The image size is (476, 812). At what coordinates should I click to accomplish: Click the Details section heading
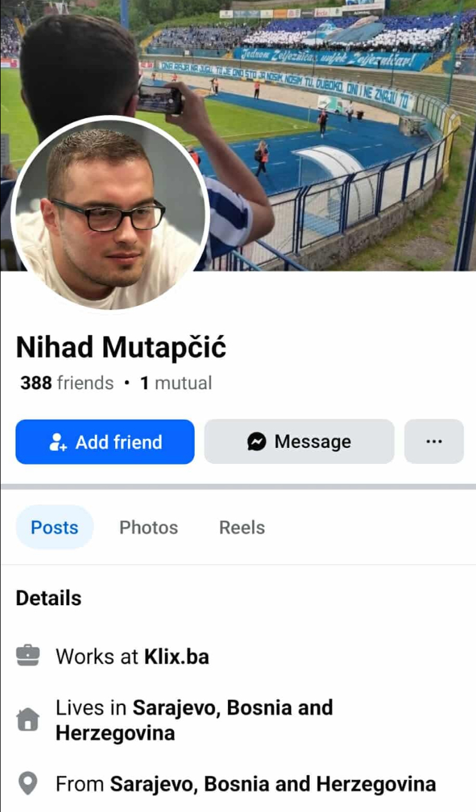(49, 598)
